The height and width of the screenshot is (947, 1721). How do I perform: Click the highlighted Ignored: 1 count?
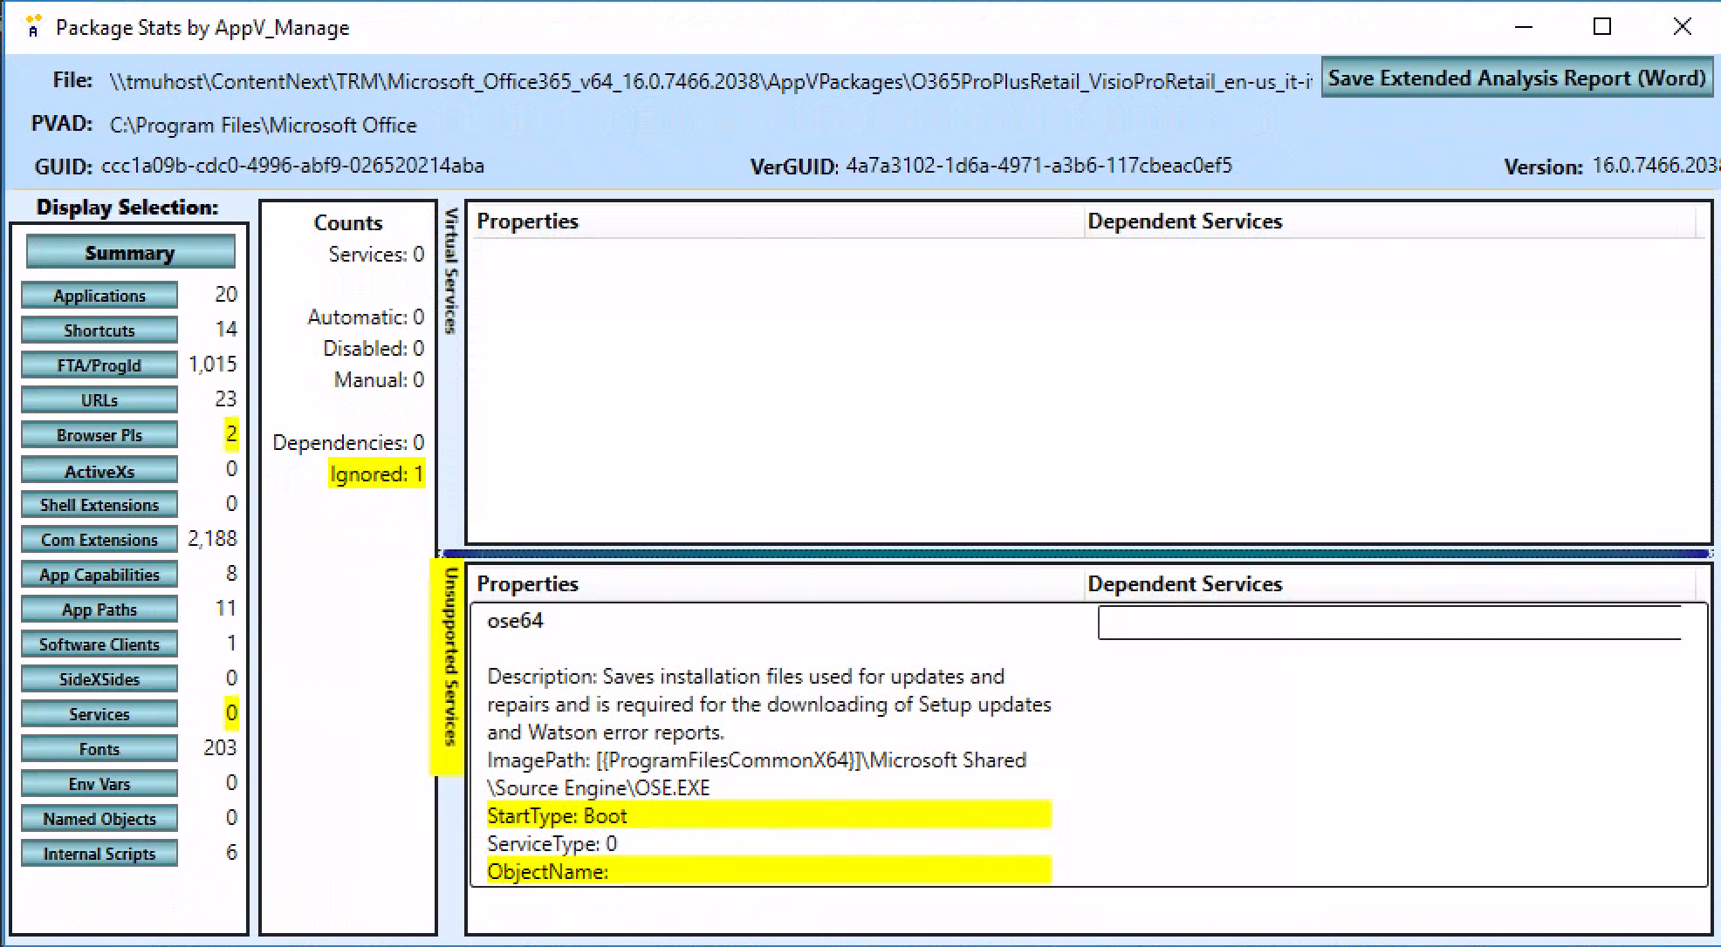[x=376, y=473]
